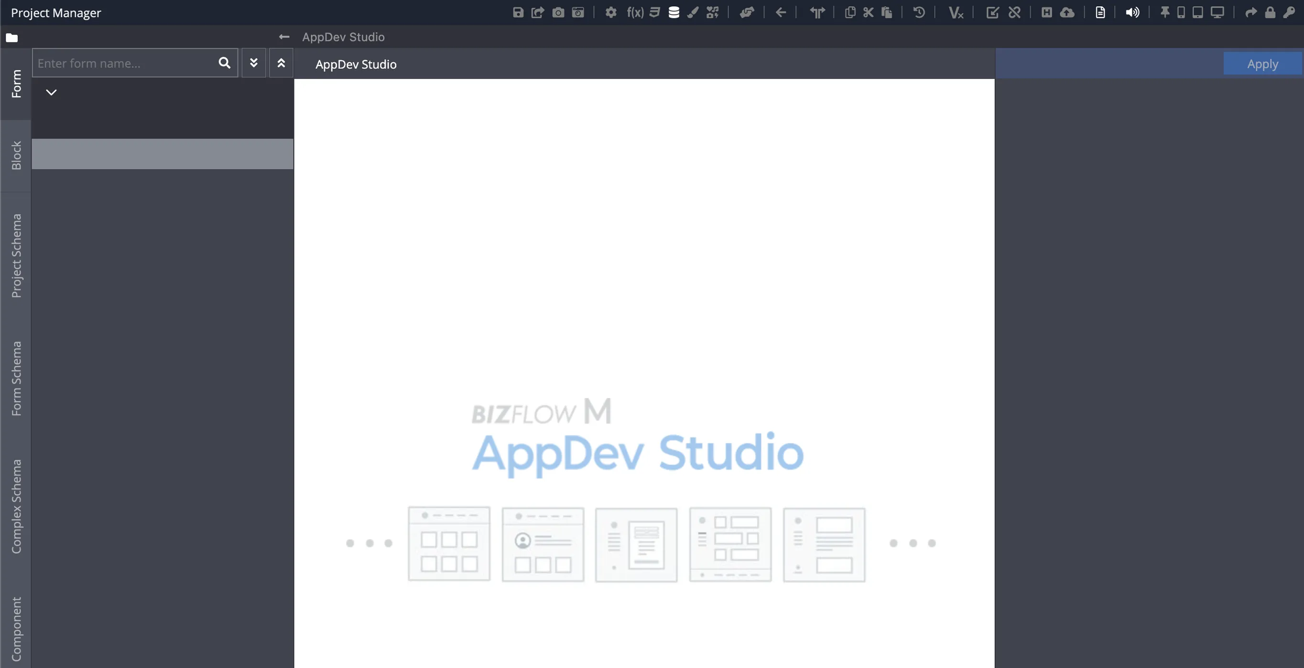Toggle the pin thumbtack icon

point(1165,12)
